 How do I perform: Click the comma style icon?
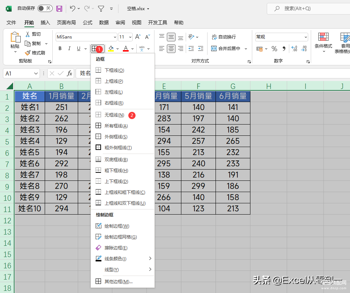point(284,49)
